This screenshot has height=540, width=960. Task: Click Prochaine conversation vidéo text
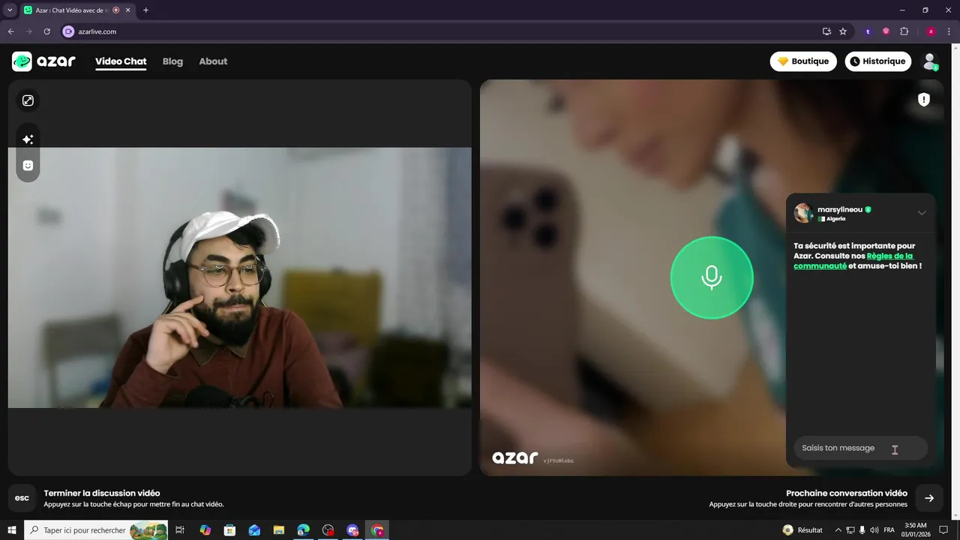[847, 493]
